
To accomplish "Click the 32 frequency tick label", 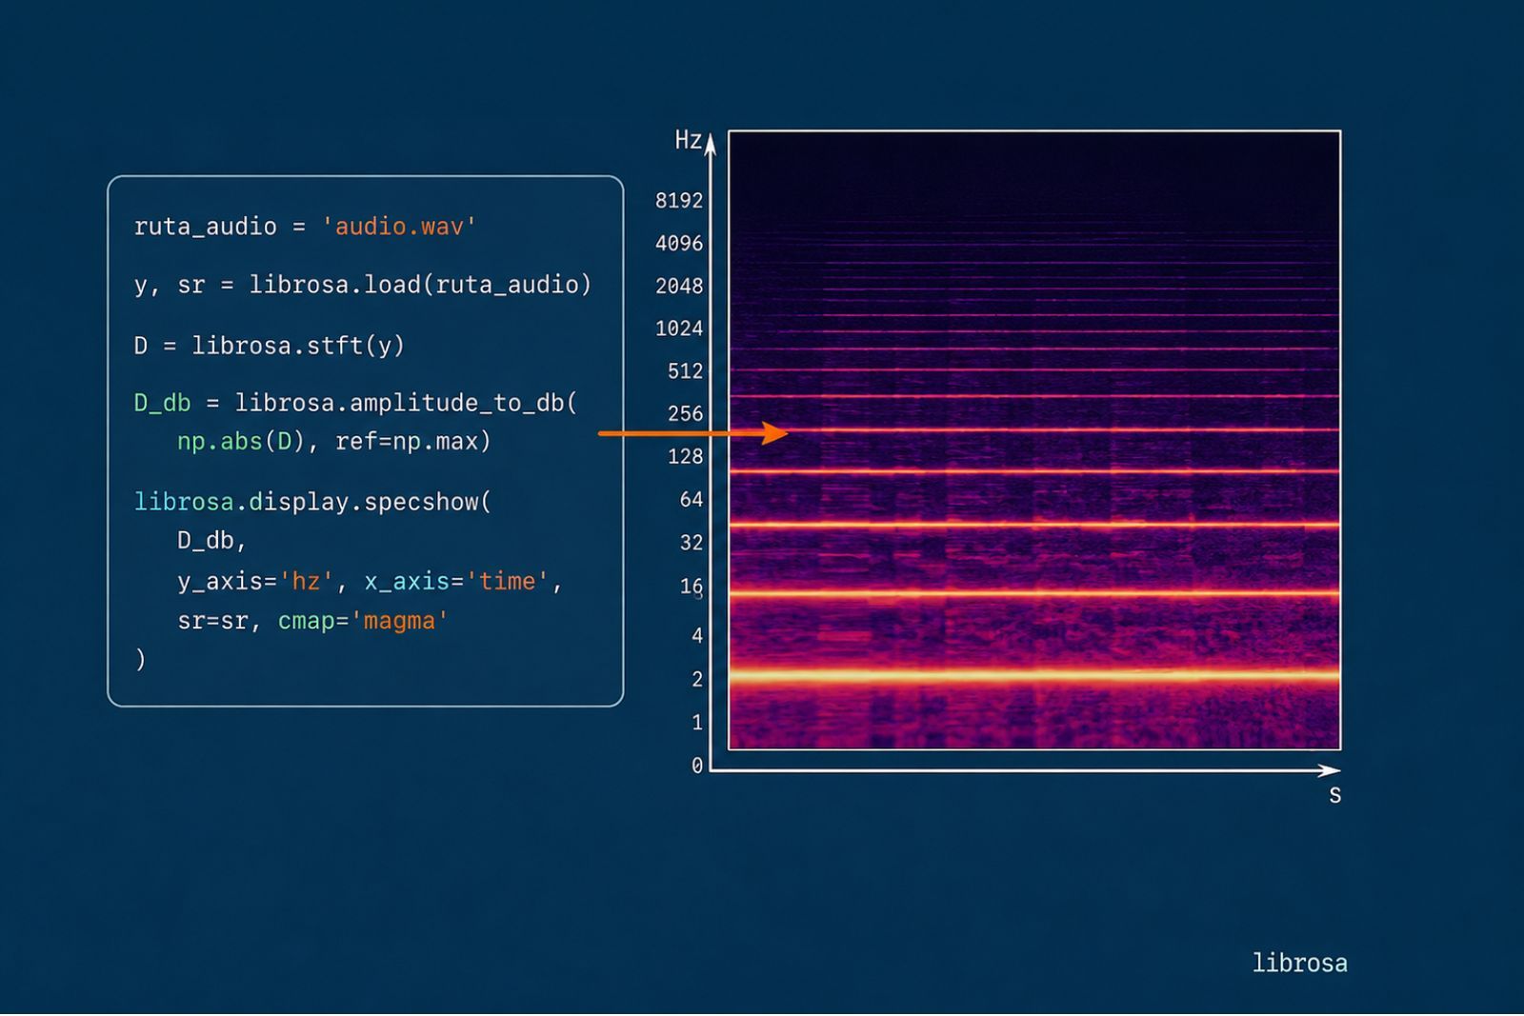I will 692,543.
